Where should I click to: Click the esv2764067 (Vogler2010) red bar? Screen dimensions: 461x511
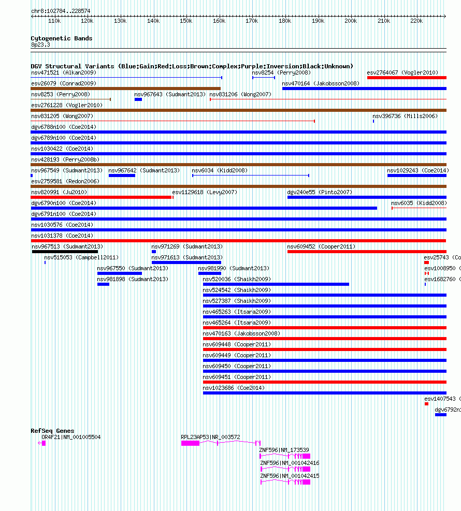407,78
